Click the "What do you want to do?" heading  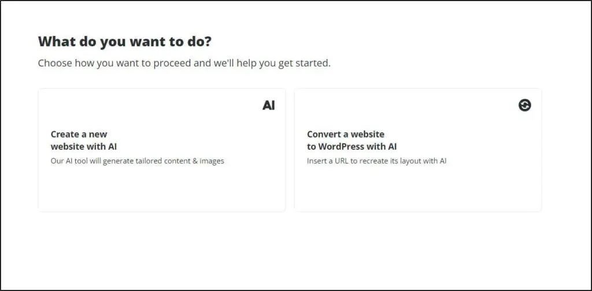point(124,42)
